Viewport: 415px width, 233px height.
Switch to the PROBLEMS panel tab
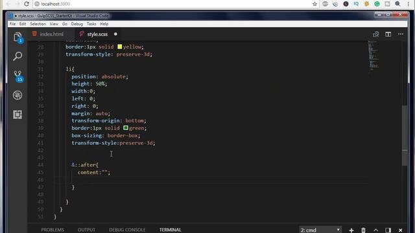[53, 230]
